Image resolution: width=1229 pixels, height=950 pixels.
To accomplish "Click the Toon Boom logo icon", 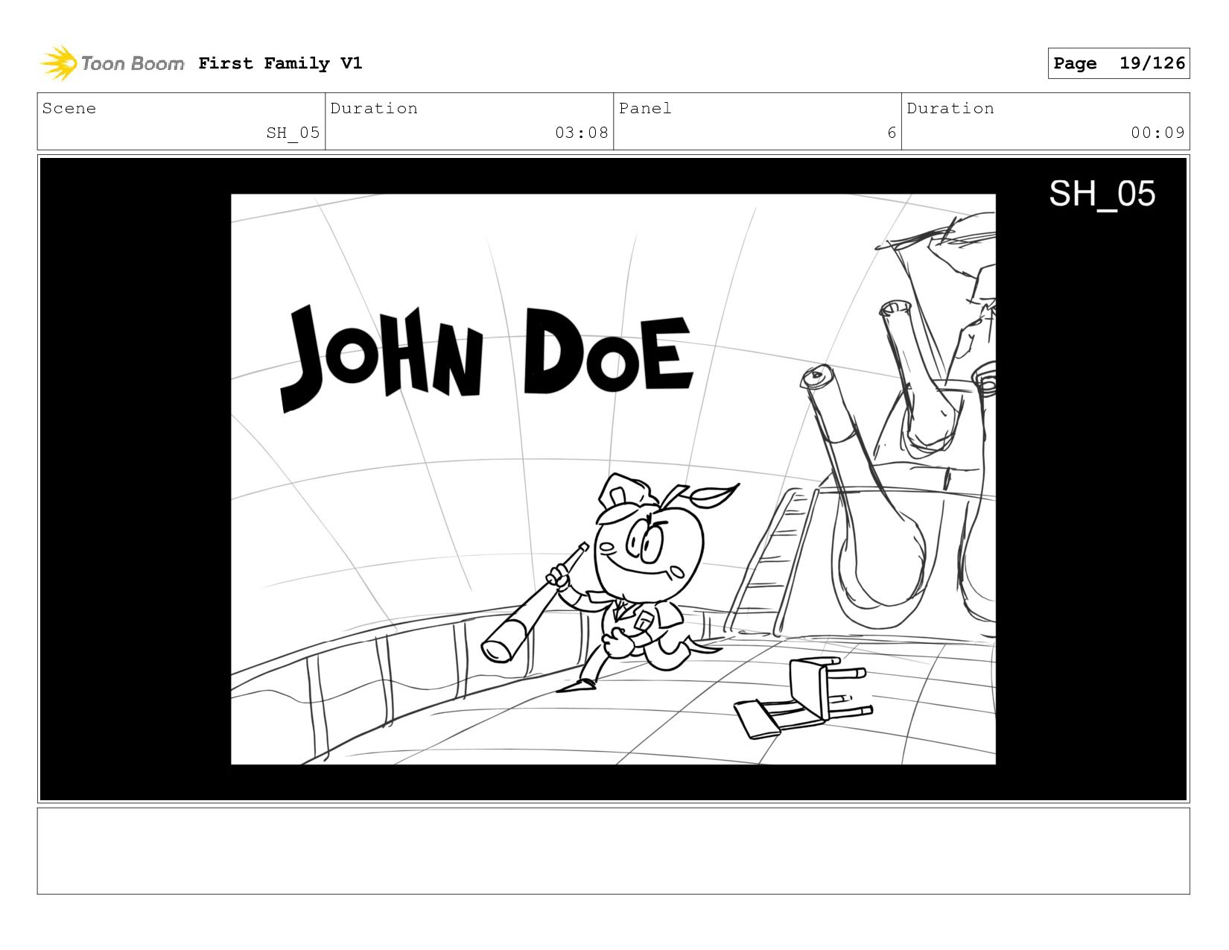I will (x=59, y=63).
